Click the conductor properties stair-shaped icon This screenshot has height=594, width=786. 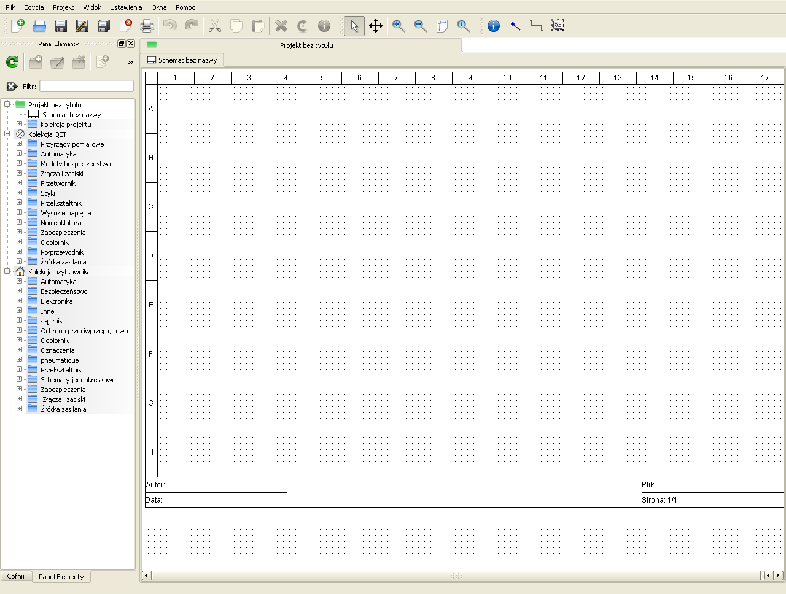(x=536, y=26)
